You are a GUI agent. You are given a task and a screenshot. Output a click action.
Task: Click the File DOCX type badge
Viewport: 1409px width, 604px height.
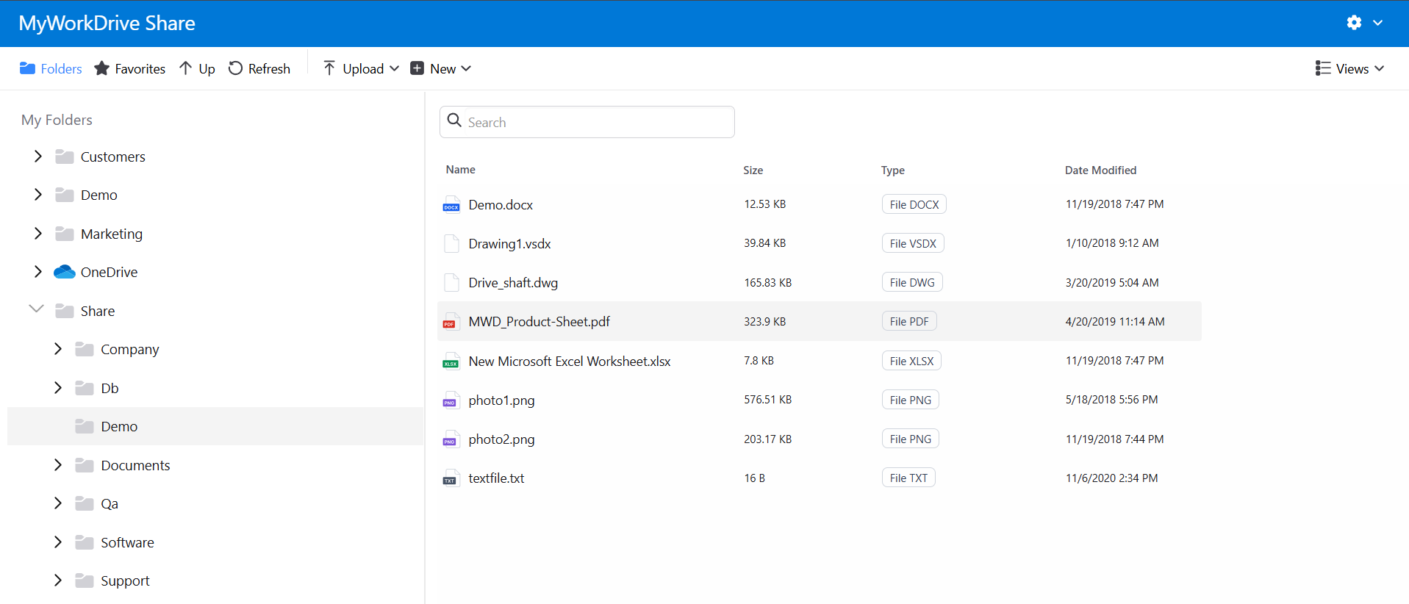[914, 204]
